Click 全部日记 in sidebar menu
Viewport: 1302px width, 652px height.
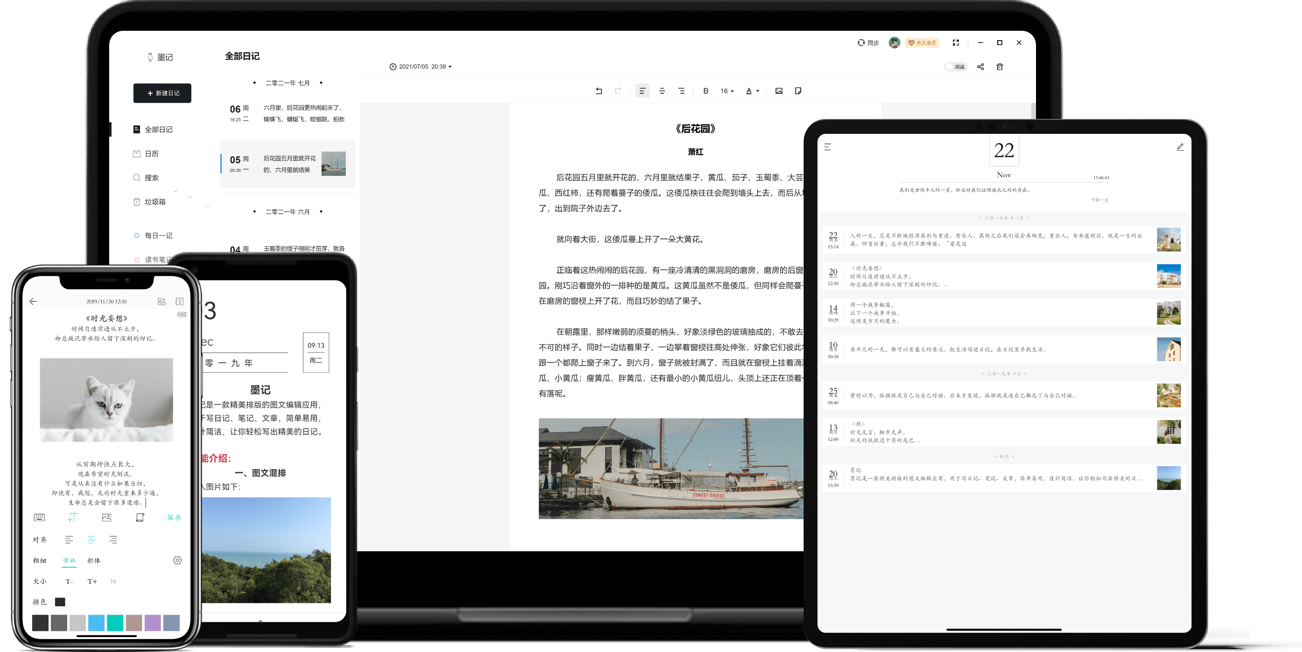coord(158,129)
